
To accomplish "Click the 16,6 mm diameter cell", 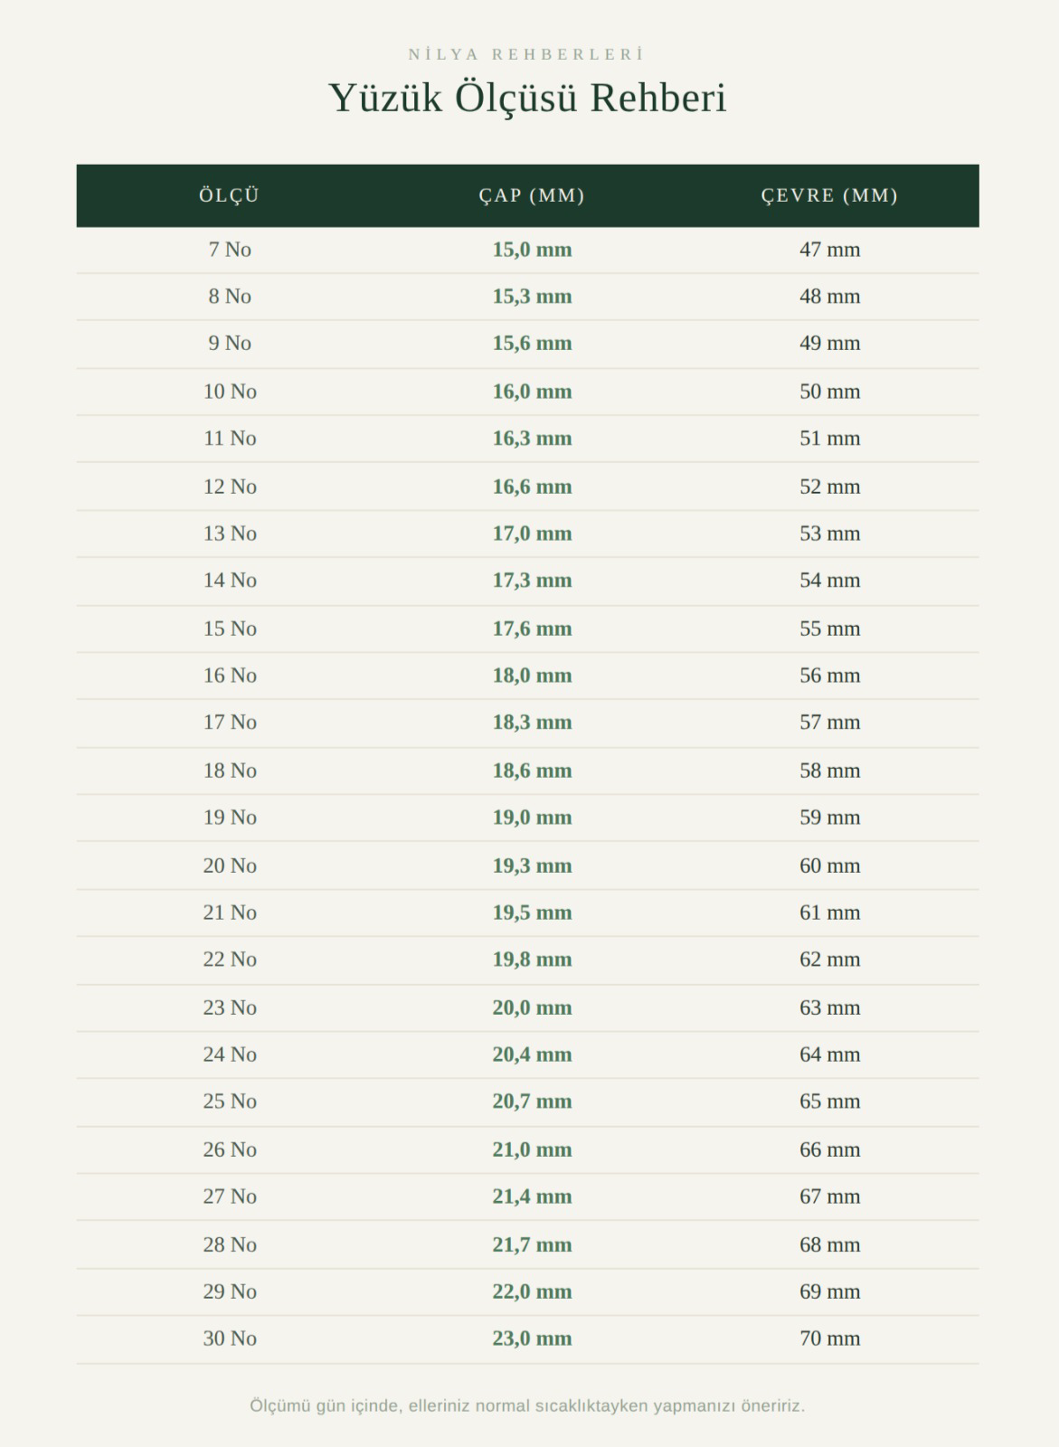I will coord(532,487).
